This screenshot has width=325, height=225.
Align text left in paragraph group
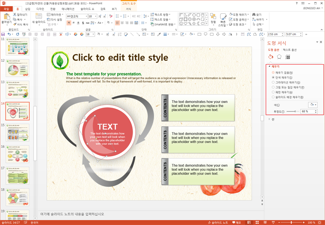(118, 23)
